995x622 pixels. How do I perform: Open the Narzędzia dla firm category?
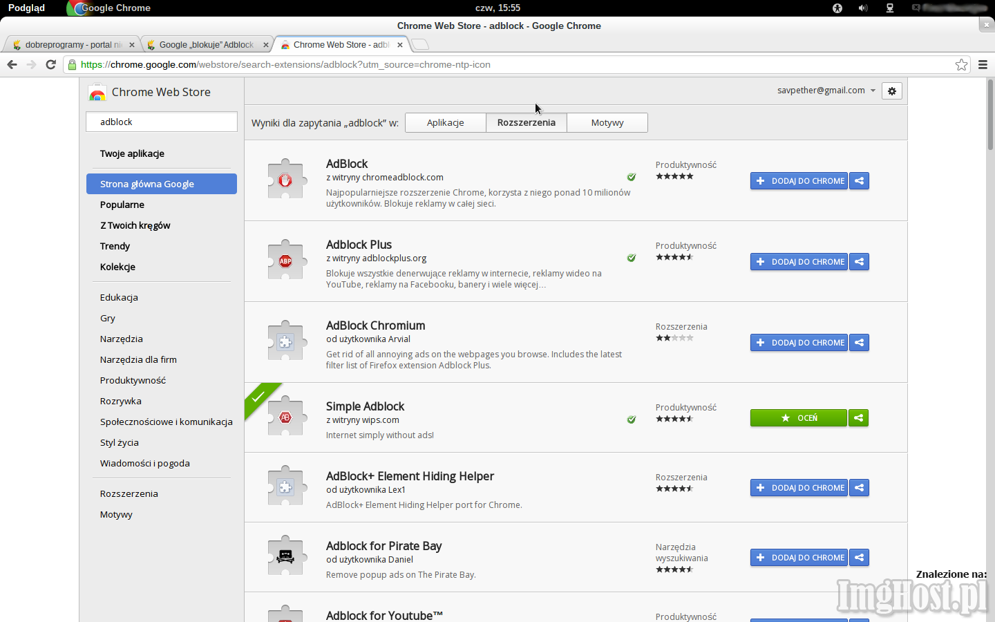click(138, 359)
